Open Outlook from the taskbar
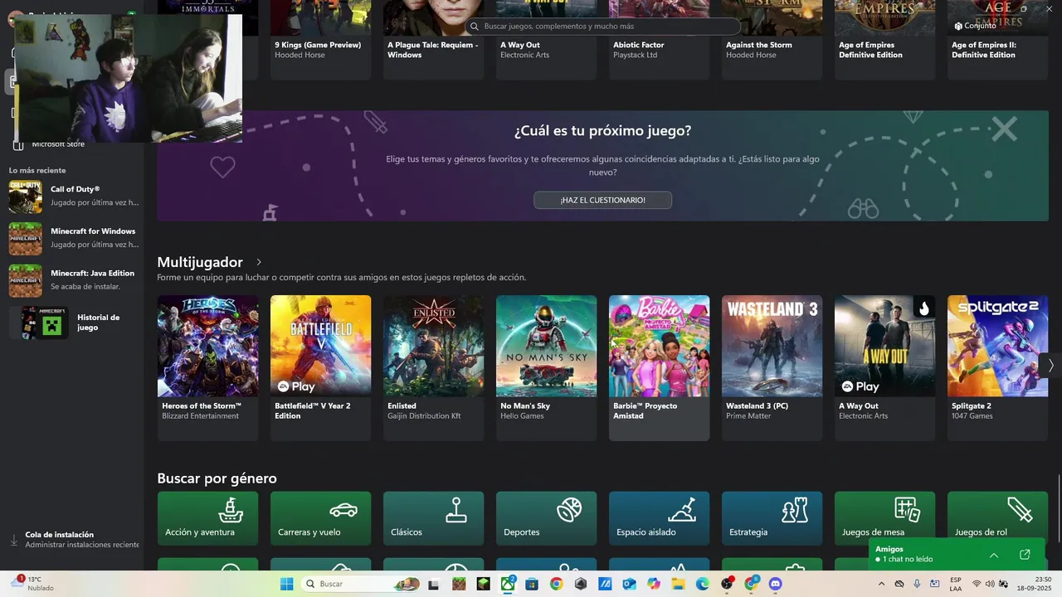 [629, 584]
